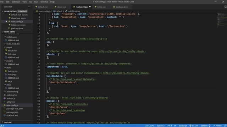
Task: Follow the tailwindcss documentation link
Action: coord(74,79)
